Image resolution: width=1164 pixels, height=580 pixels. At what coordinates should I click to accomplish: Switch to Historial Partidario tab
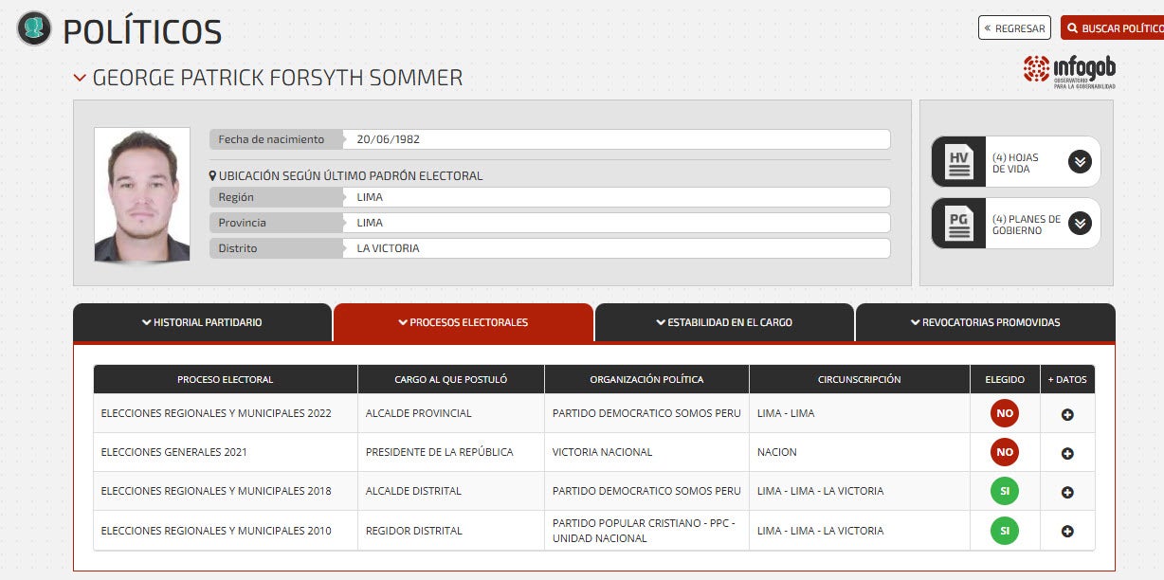202,322
